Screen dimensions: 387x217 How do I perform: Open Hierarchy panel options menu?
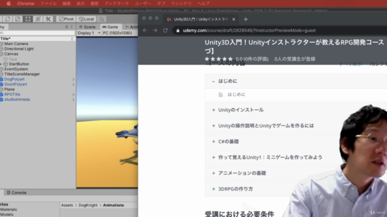(x=72, y=27)
